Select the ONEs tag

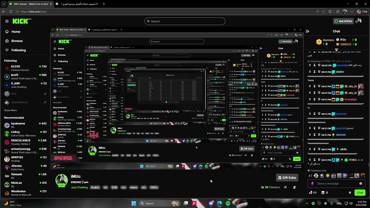[x=154, y=187]
